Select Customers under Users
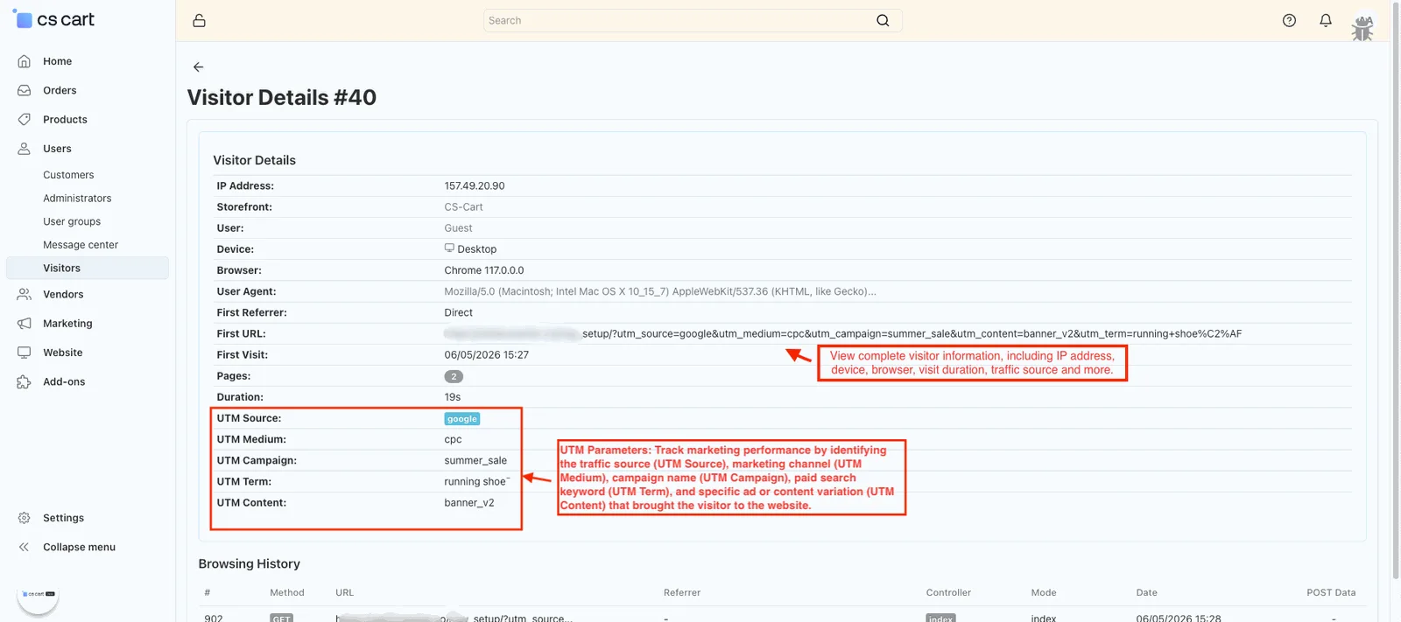This screenshot has height=622, width=1401. 68,175
